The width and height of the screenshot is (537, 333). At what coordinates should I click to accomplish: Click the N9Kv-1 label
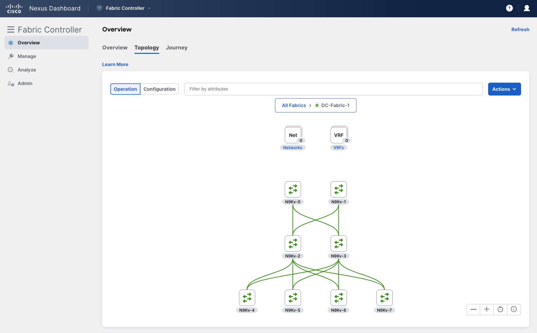pos(339,202)
